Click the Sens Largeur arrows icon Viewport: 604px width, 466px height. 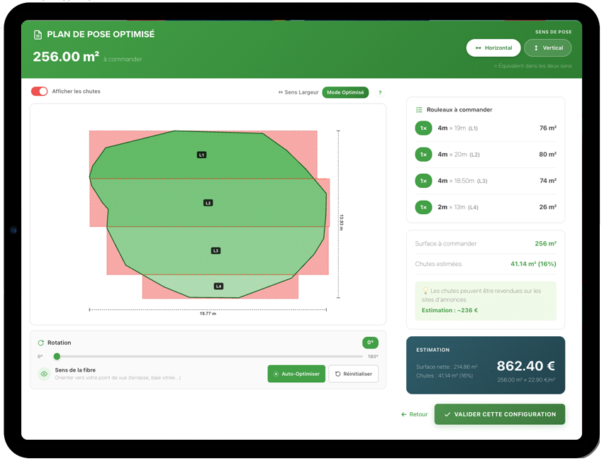pyautogui.click(x=283, y=92)
